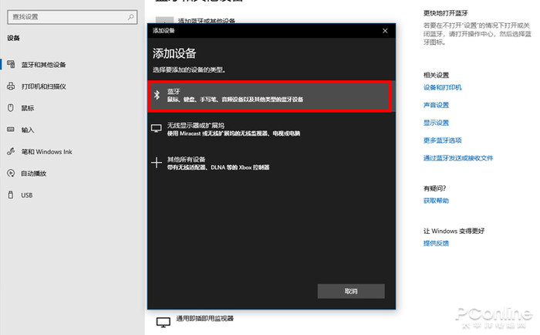540x335 pixels.
Task: Open More Bluetooth options (更多蓝牙选项) link
Action: [x=443, y=140]
